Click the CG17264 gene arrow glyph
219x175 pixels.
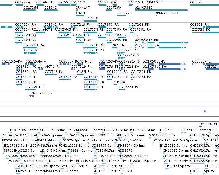pyautogui.click(x=30, y=10)
